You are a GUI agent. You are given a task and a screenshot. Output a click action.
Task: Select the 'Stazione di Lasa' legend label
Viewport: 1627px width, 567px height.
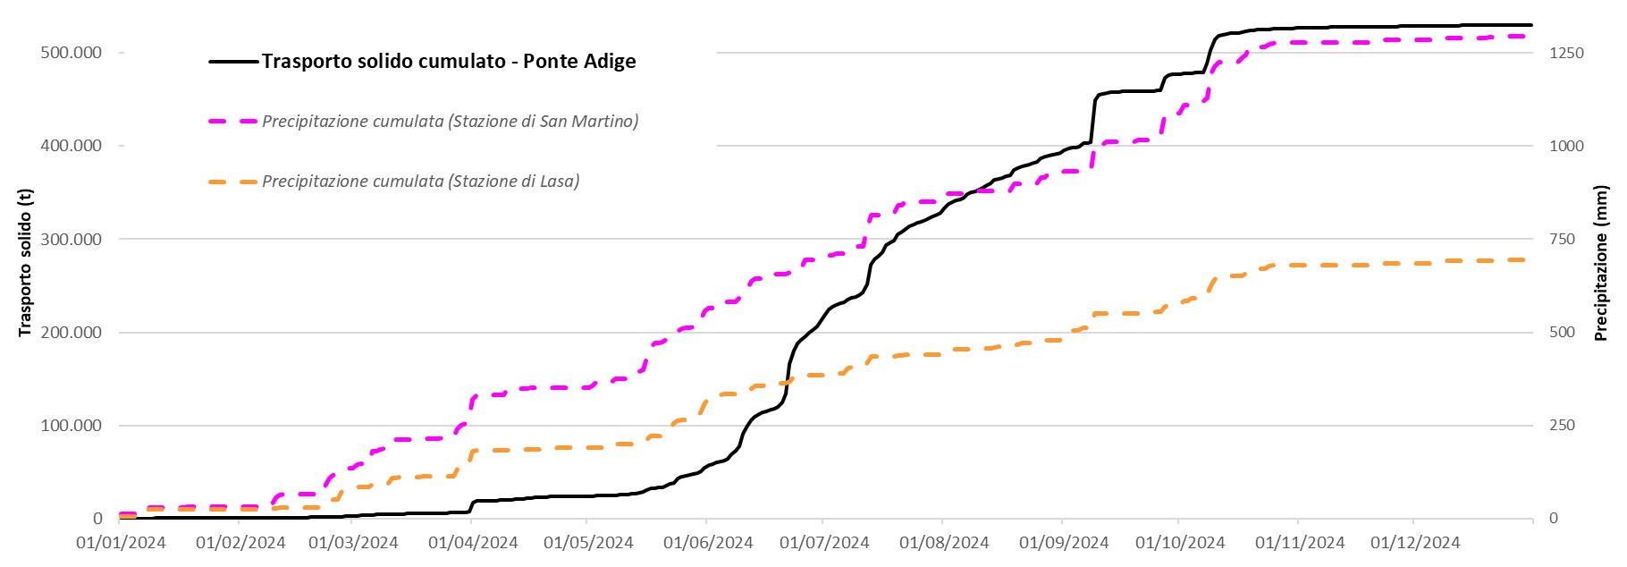(x=420, y=182)
